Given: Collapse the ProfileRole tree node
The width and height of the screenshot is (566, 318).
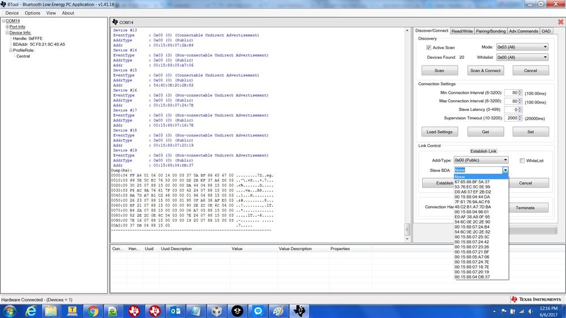Looking at the screenshot, I should pos(11,50).
